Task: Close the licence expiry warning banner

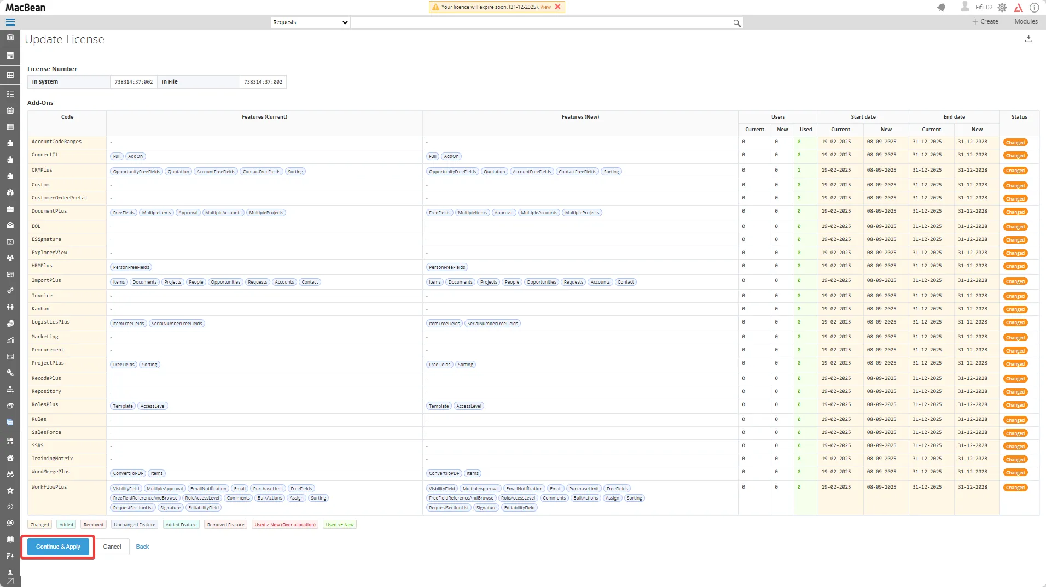Action: point(557,7)
